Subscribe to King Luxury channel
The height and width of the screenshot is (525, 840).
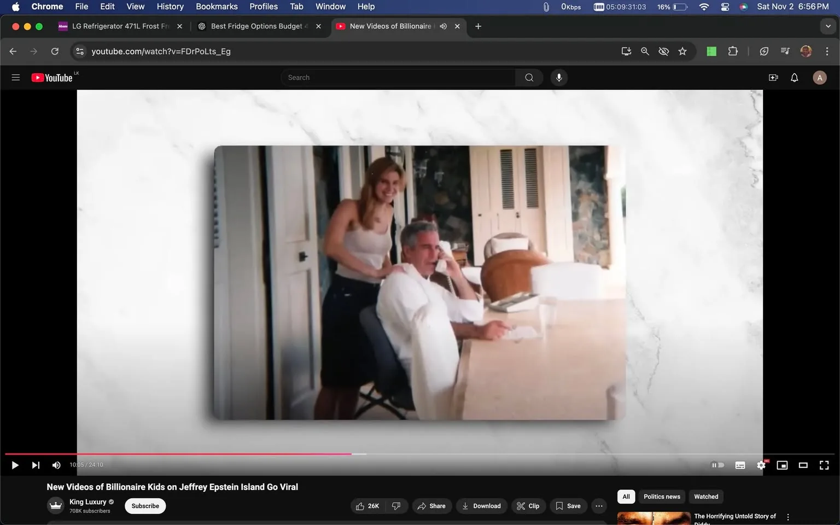[144, 506]
